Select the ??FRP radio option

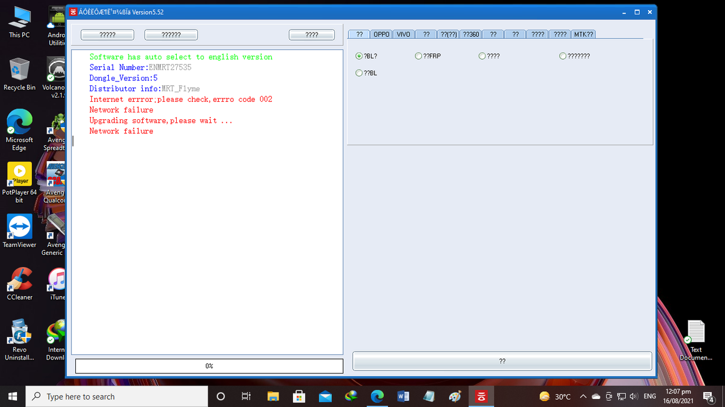428,56
